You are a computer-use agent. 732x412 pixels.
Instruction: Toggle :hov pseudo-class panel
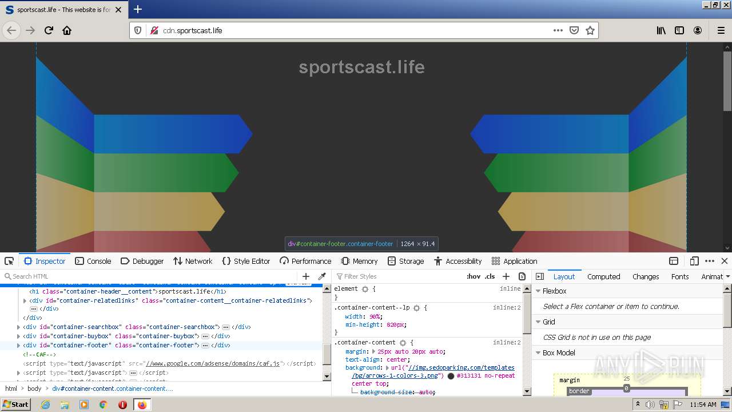coord(474,276)
